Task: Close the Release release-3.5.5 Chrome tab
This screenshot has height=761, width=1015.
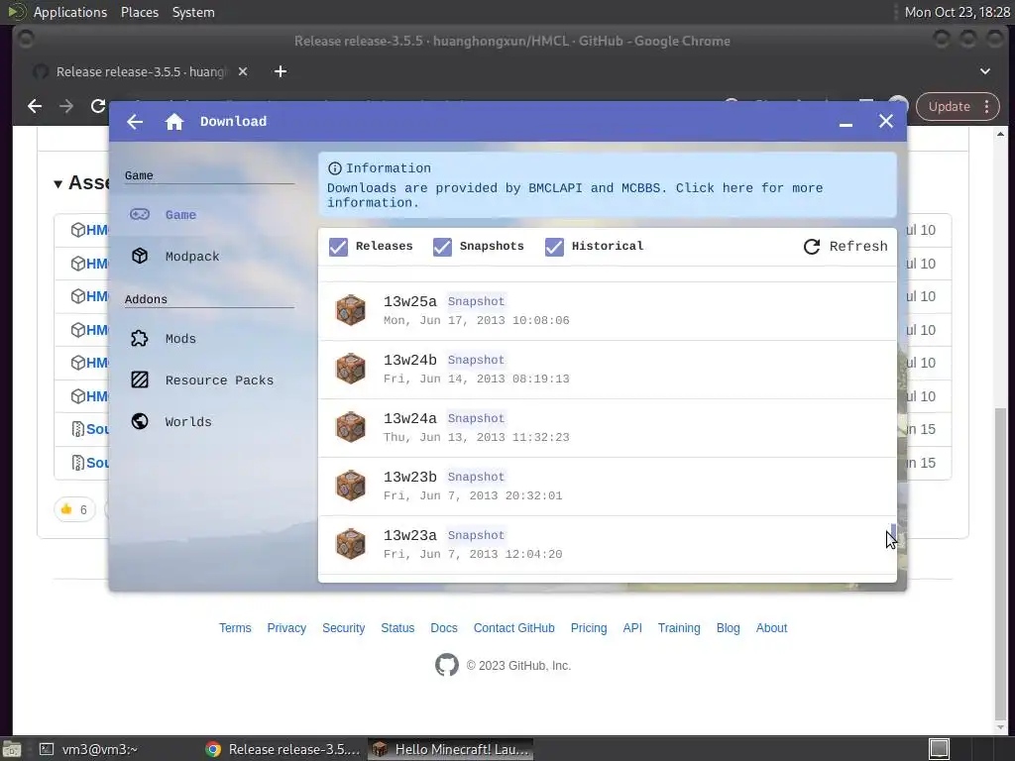Action: tap(243, 71)
